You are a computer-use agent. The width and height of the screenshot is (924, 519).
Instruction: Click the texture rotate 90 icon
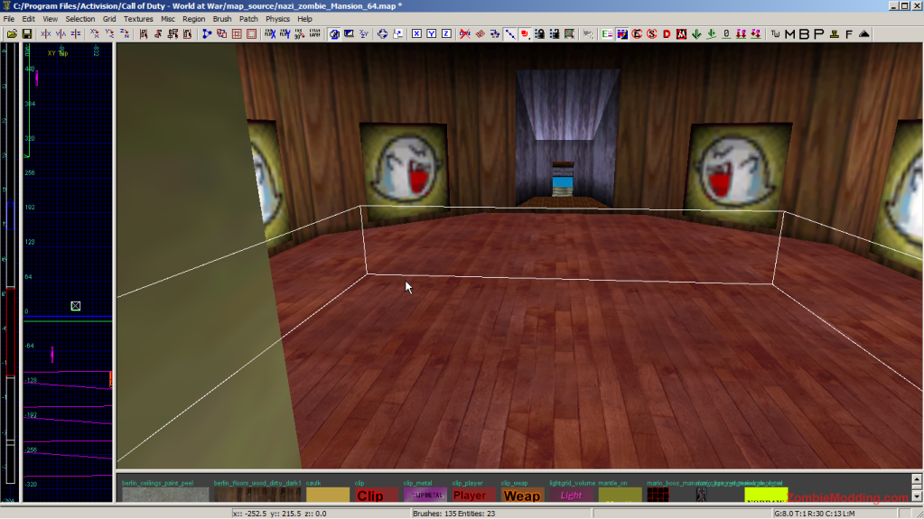point(300,34)
